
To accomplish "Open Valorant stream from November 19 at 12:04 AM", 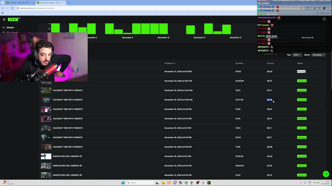I will [x=67, y=90].
